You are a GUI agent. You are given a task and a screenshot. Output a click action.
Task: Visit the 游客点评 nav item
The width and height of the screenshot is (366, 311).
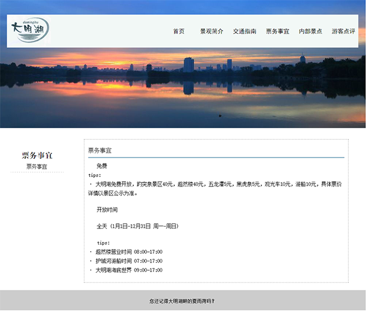click(x=343, y=31)
